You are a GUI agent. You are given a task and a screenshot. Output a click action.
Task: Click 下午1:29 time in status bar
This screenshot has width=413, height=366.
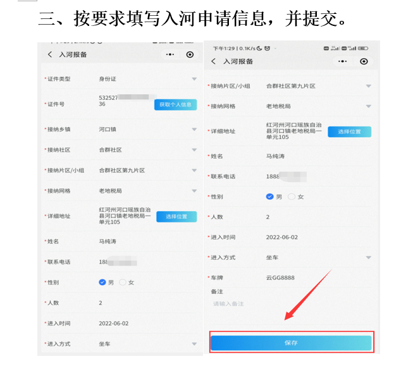224,49
